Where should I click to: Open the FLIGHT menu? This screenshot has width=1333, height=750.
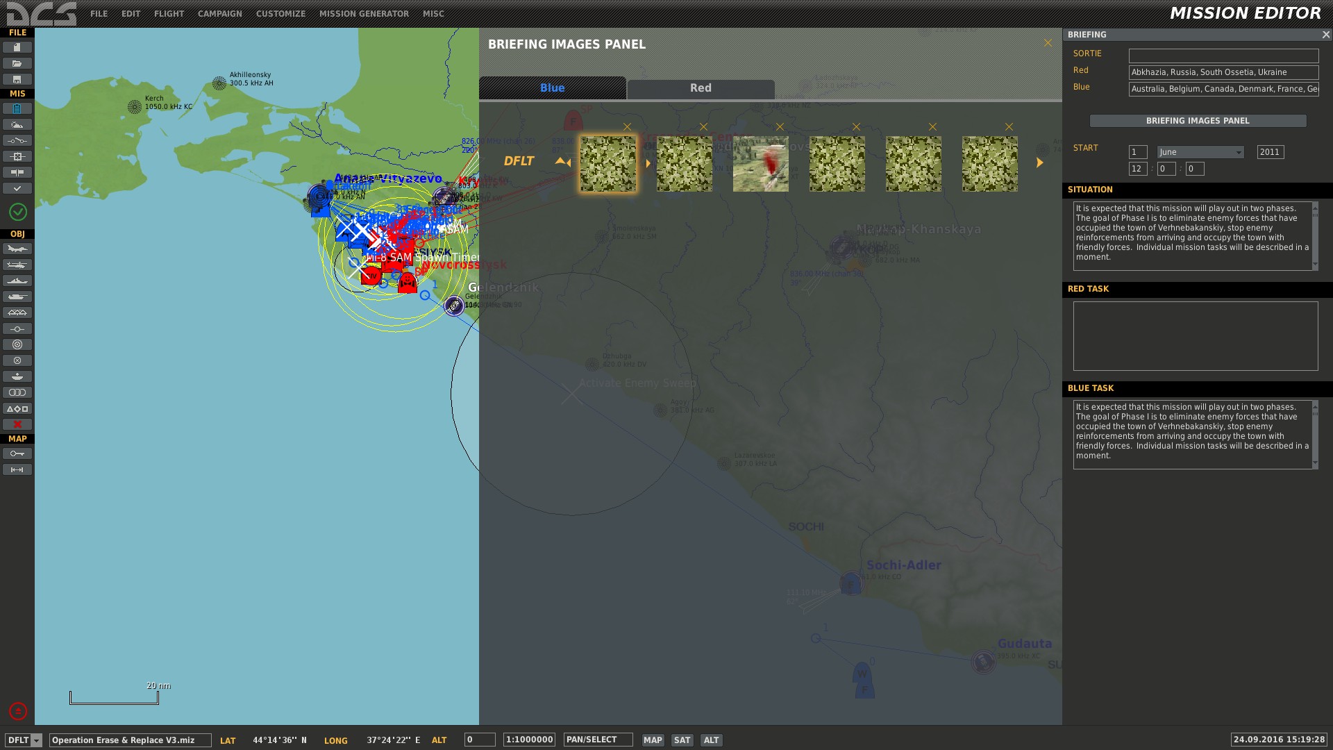point(169,14)
